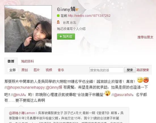This screenshot has height=123, width=156.
Task: Click the 搜索 search button
Action: (130, 70)
